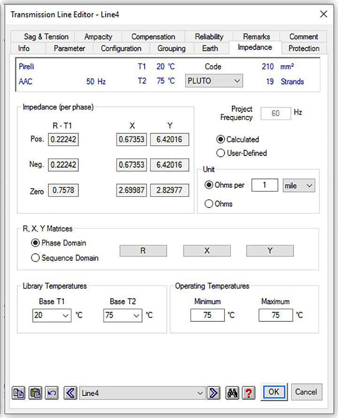Click the Neg. R-T1 value field

(63, 165)
